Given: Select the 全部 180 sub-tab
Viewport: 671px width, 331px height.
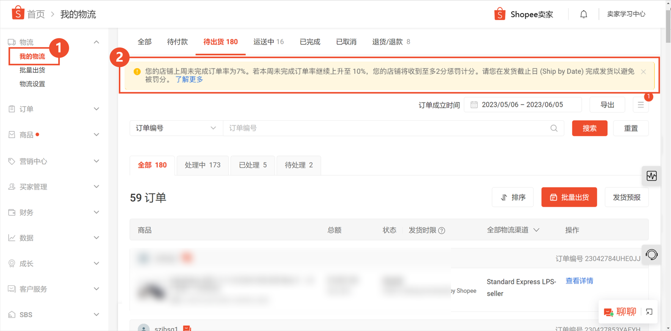Looking at the screenshot, I should click(x=152, y=165).
